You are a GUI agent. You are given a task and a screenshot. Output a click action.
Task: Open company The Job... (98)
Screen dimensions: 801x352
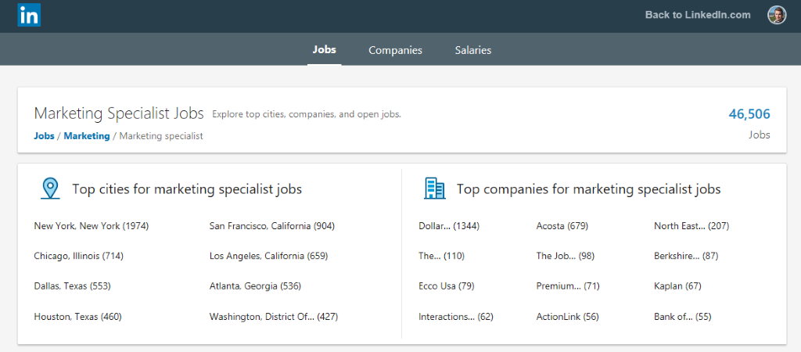(566, 256)
